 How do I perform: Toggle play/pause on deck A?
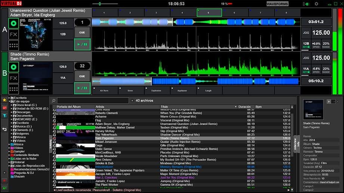pos(82,44)
